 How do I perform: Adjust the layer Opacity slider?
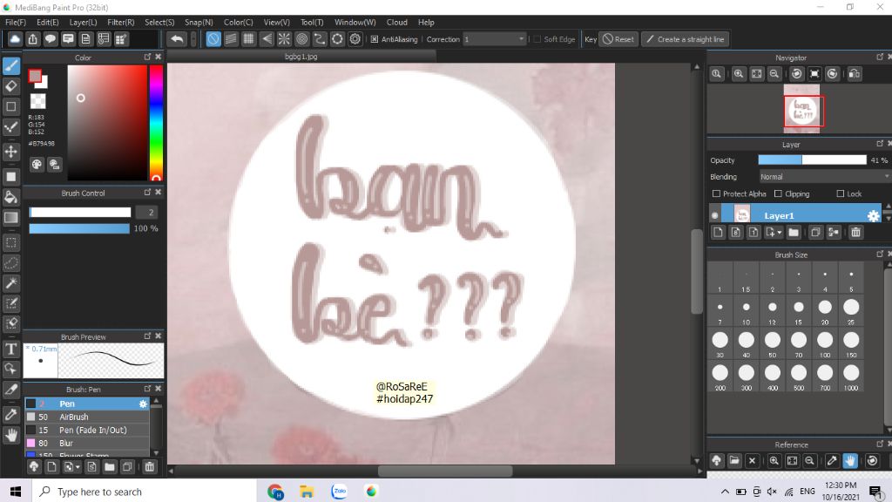click(x=813, y=160)
